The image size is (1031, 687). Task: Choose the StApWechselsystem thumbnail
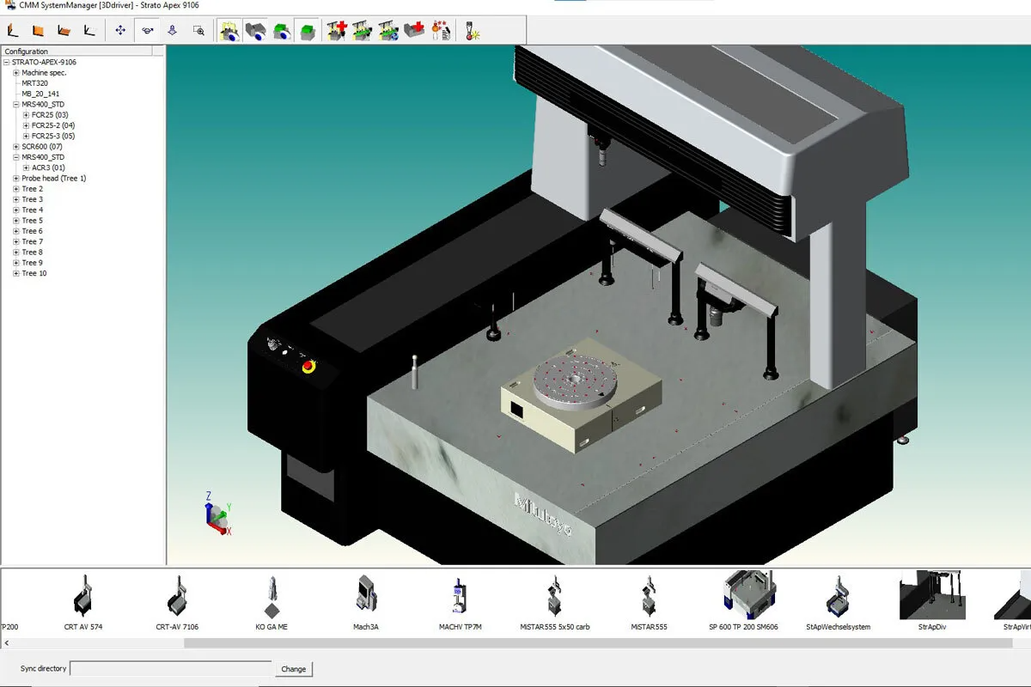coord(839,597)
